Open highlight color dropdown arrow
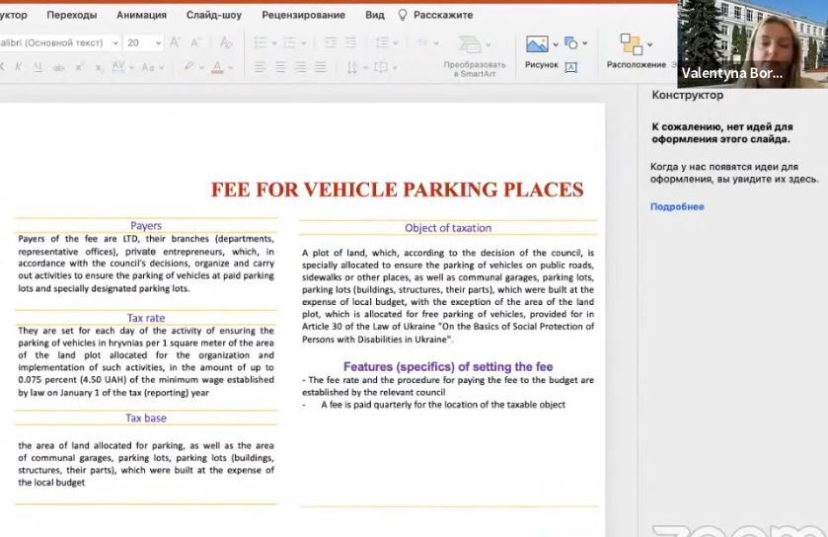Viewport: 828px width, 537px height. (201, 67)
